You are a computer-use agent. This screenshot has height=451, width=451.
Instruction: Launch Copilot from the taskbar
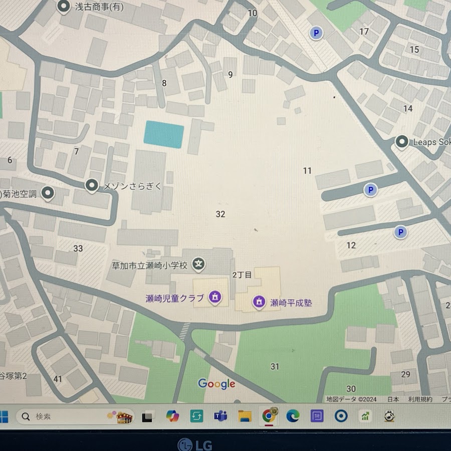tap(172, 416)
